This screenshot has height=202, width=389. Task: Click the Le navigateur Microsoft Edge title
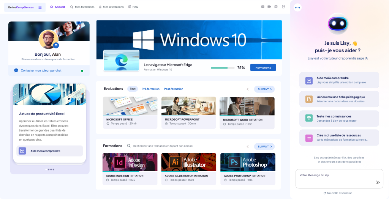pos(168,65)
